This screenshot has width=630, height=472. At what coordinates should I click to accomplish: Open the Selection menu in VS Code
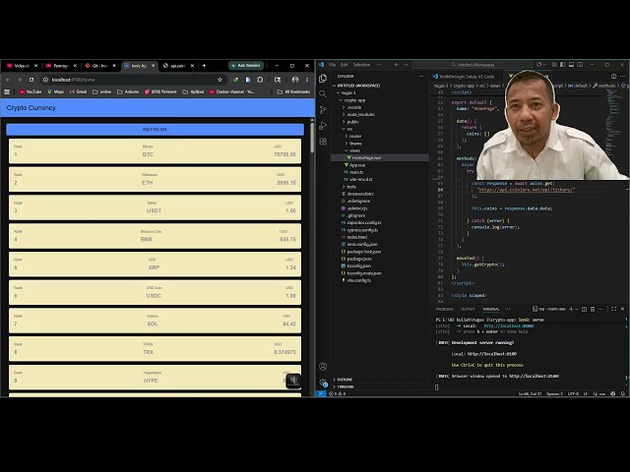361,65
